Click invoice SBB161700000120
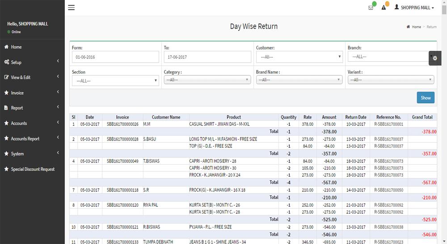Screen dimensions: 447x244 coord(122,205)
